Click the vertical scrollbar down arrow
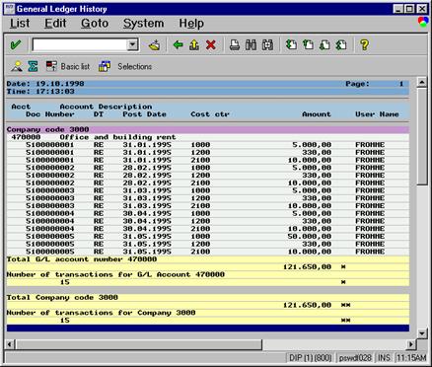 (422, 333)
